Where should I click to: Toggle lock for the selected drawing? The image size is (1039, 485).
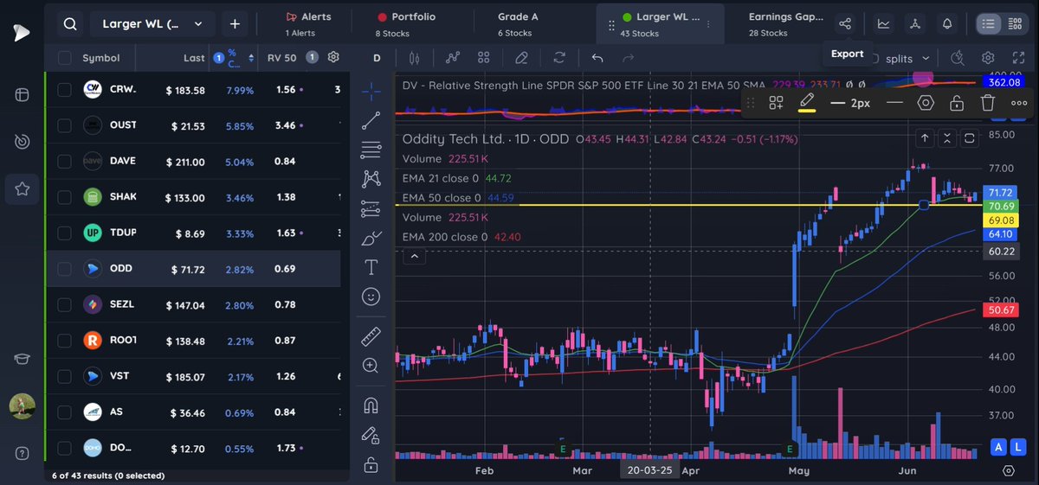click(957, 103)
